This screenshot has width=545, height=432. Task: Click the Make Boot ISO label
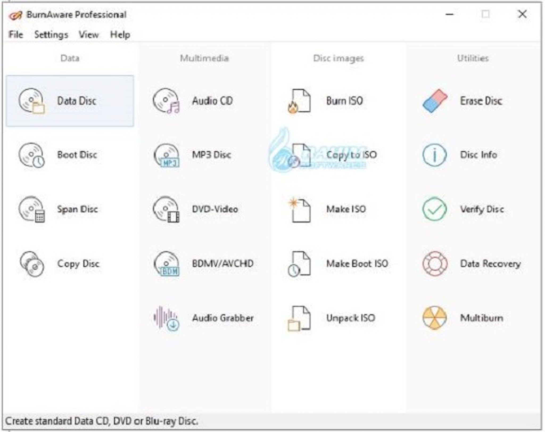coord(357,264)
